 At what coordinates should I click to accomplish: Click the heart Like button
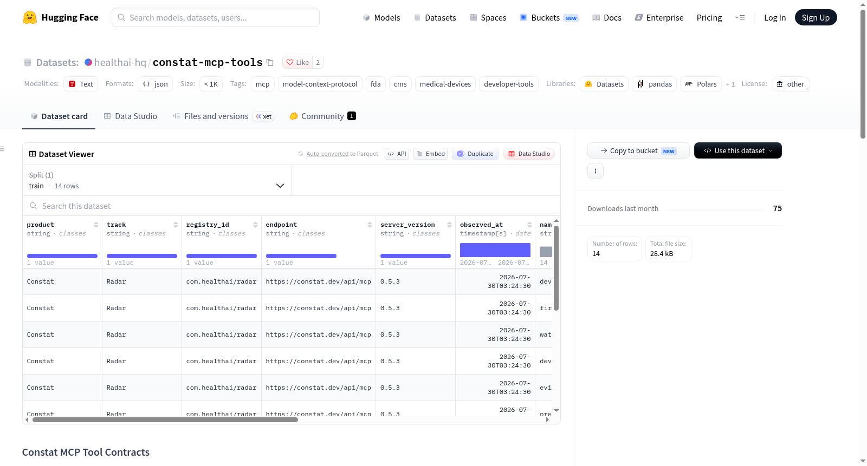click(x=297, y=62)
